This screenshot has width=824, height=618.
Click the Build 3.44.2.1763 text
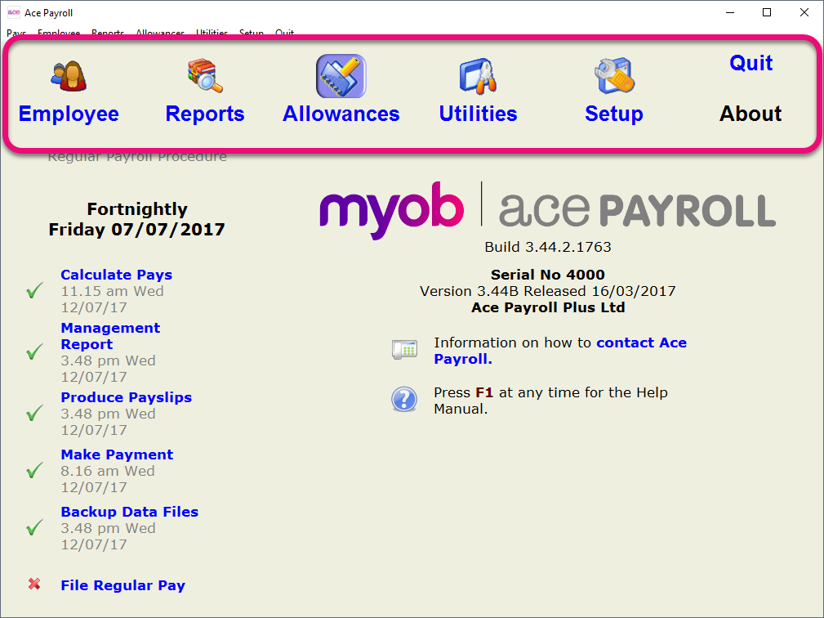click(548, 247)
